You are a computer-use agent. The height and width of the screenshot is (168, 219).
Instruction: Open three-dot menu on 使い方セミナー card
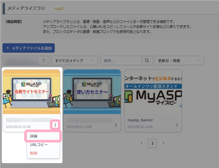click(x=116, y=125)
